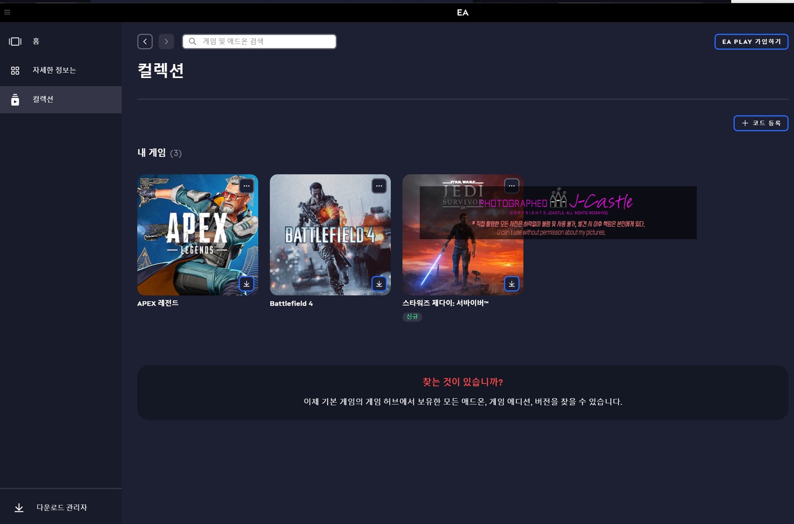Click the 스타워즈 제다이: 서바이버 title
794x524 pixels.
[445, 303]
